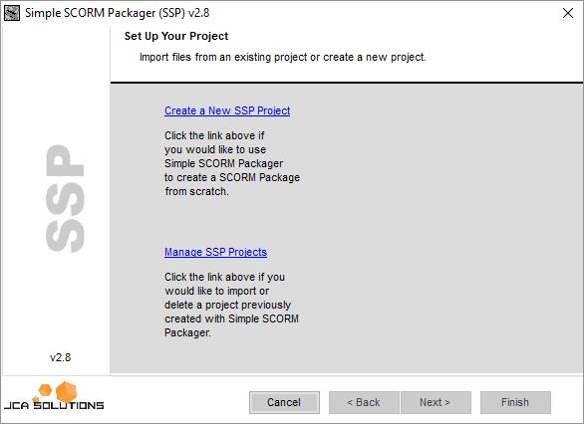
Task: Click the small orange hexagon in the logo
Action: tap(45, 390)
